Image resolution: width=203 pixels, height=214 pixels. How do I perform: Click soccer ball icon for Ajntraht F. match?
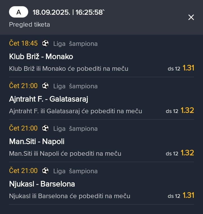45,86
